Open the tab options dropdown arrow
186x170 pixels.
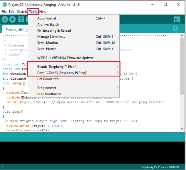pyautogui.click(x=175, y=28)
